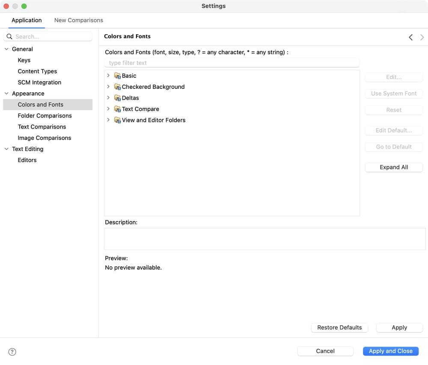Viewport: 428px width, 365px height.
Task: Click the Checkered Background folder icon
Action: click(x=117, y=87)
